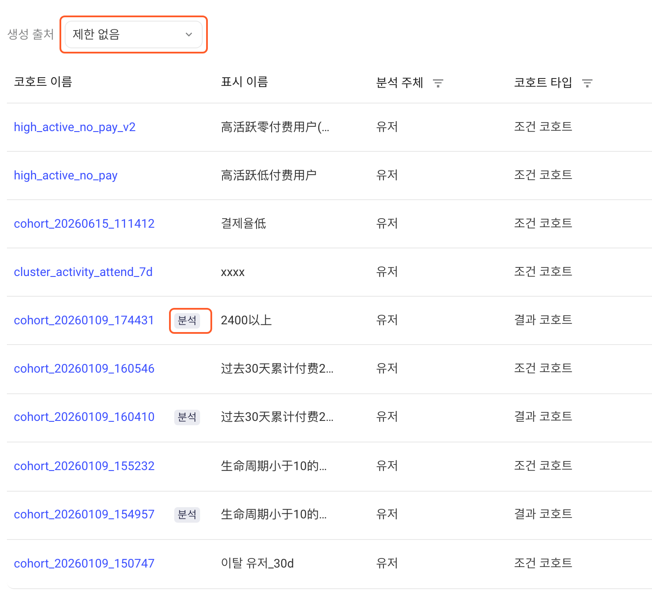Open cohort_20260615_111412 link
Image resolution: width=652 pixels, height=596 pixels.
84,224
